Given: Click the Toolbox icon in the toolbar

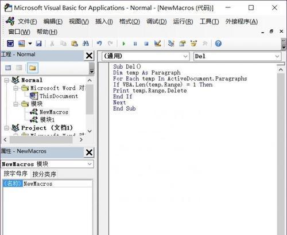Looking at the screenshot, I should click(205, 44).
